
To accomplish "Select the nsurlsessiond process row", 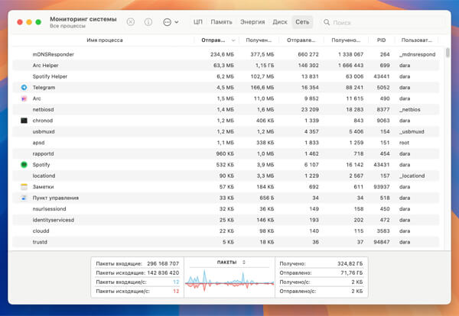I will (226, 209).
